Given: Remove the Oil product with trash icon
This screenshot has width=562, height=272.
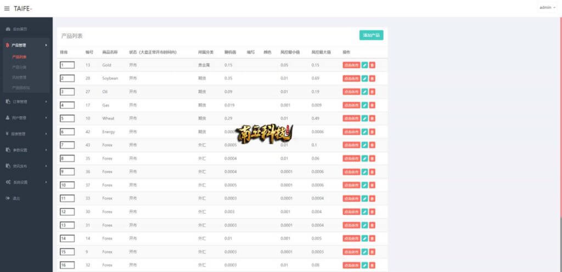Looking at the screenshot, I should (372, 92).
